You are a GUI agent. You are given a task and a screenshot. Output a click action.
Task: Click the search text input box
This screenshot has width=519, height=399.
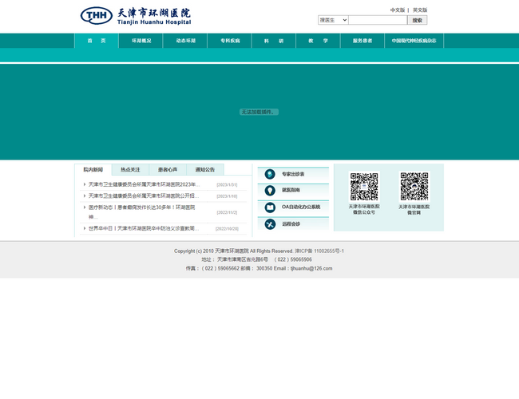[x=378, y=20]
